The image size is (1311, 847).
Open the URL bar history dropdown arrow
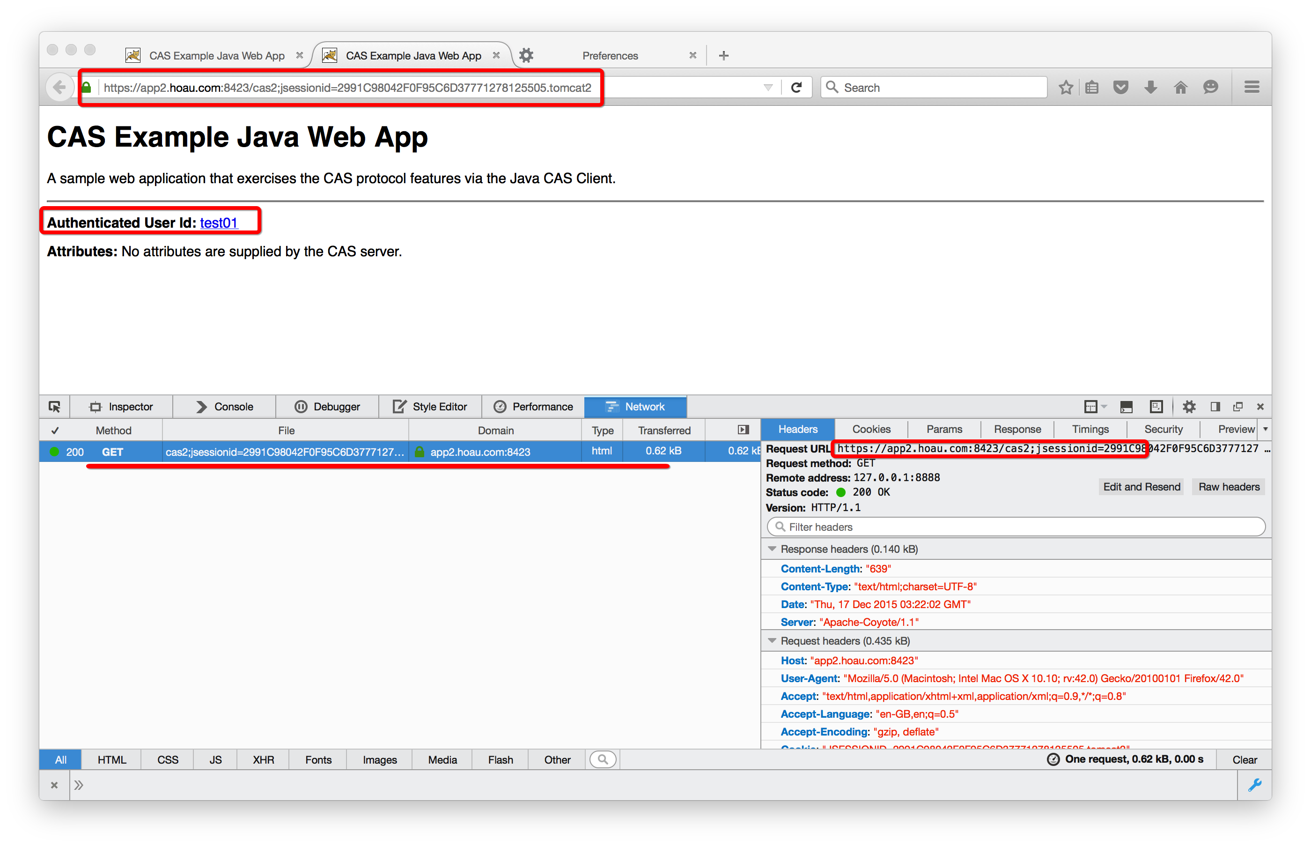[768, 88]
